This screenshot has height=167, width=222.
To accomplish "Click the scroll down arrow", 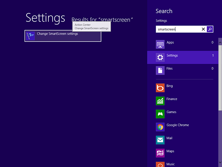I will 220,162.
